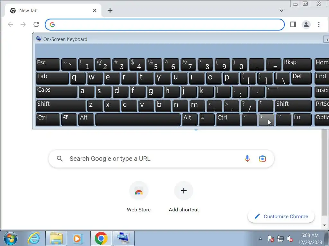Focus the Search Google or type URL box
The width and height of the screenshot is (329, 246).
pyautogui.click(x=161, y=159)
